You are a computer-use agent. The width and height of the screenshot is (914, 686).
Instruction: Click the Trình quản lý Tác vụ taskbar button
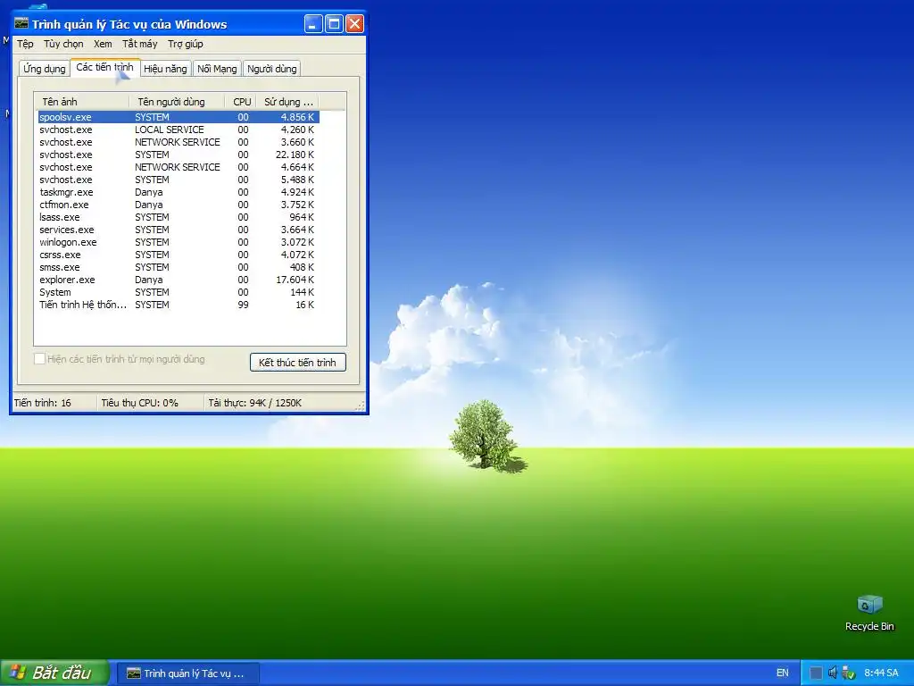point(187,673)
